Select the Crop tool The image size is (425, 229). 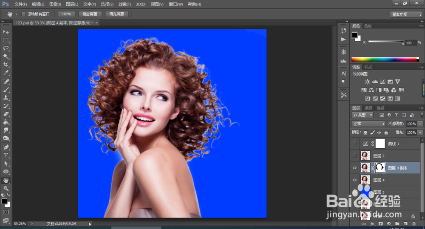pos(6,65)
